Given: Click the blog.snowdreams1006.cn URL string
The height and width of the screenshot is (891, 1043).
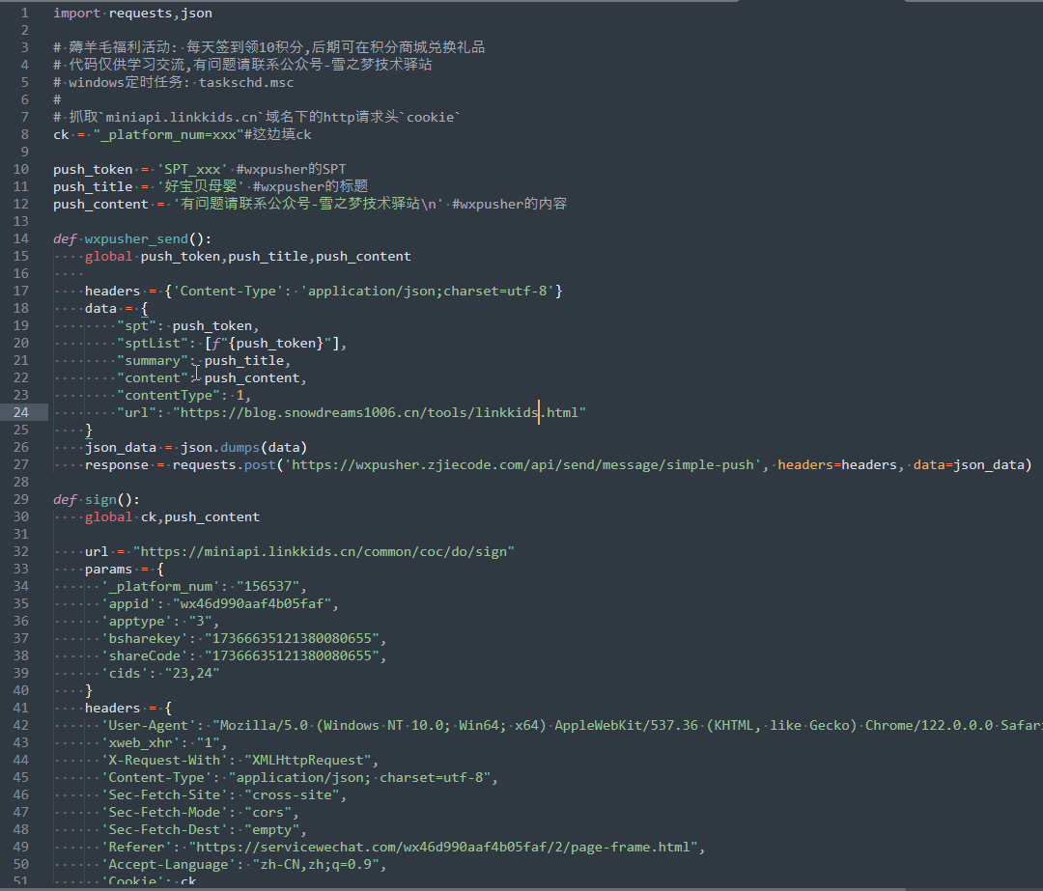Looking at the screenshot, I should coord(379,412).
